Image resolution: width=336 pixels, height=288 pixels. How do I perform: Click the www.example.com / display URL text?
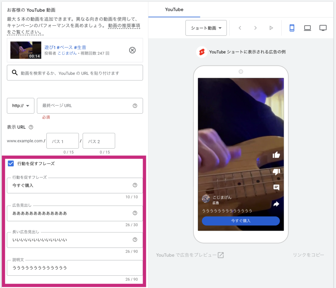pos(26,141)
